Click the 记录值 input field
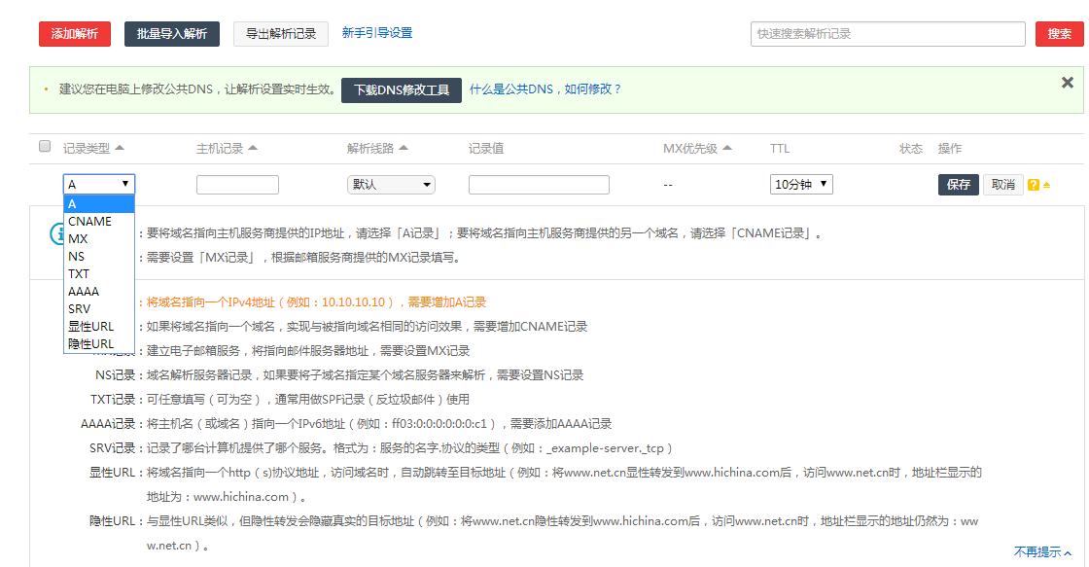 pyautogui.click(x=539, y=184)
